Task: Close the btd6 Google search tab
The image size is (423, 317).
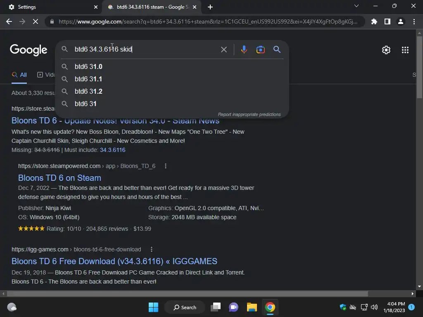Action: [195, 7]
